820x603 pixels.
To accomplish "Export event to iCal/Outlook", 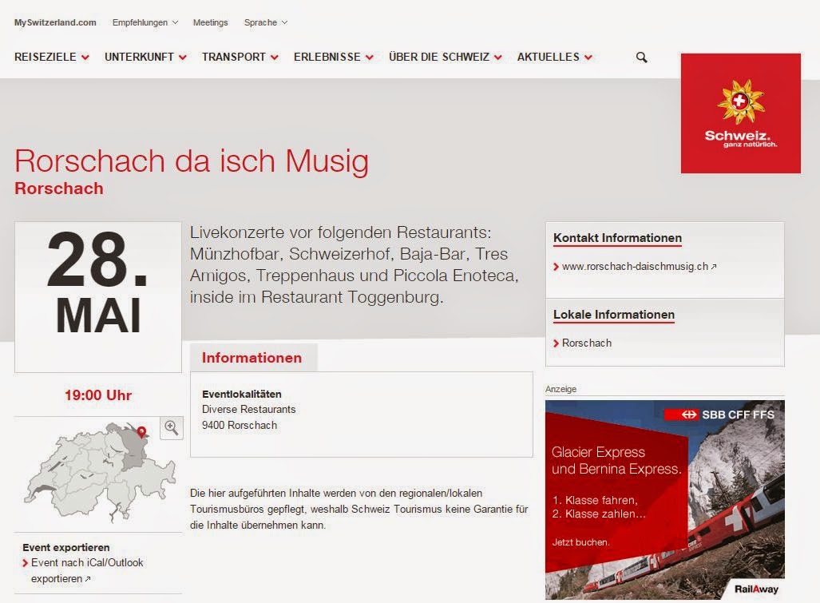I will click(84, 570).
